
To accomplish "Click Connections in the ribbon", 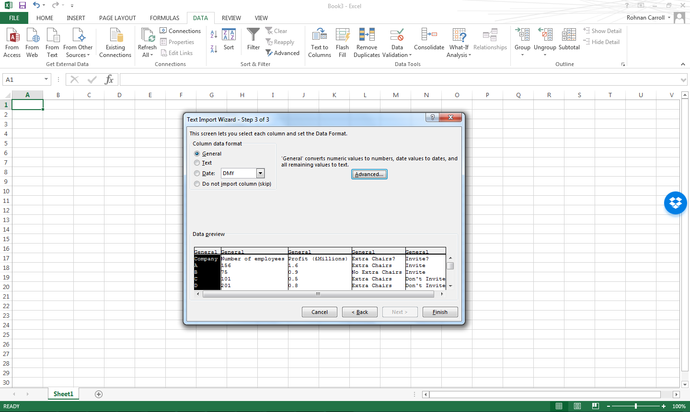I will [x=180, y=31].
